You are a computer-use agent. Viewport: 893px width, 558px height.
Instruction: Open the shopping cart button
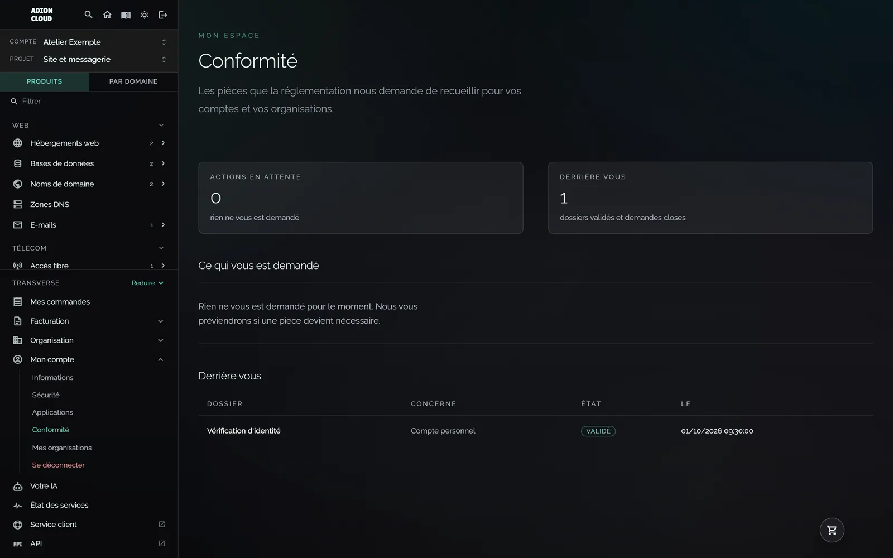click(832, 530)
